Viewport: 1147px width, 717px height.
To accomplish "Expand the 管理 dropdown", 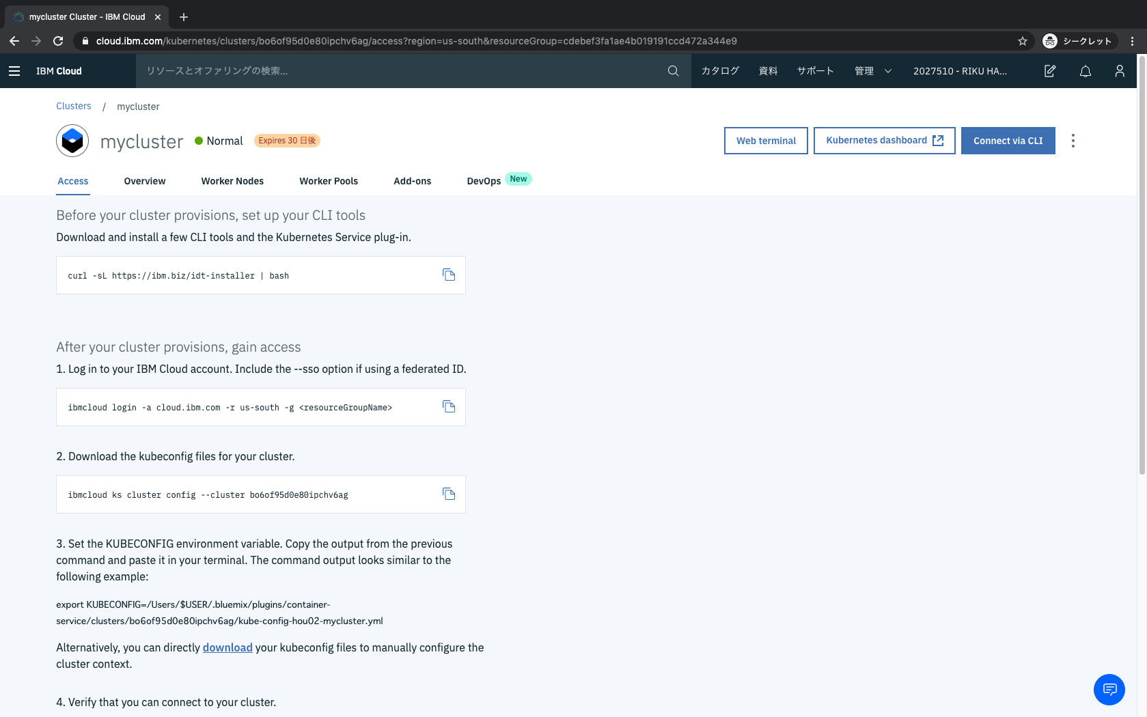I will [x=873, y=71].
